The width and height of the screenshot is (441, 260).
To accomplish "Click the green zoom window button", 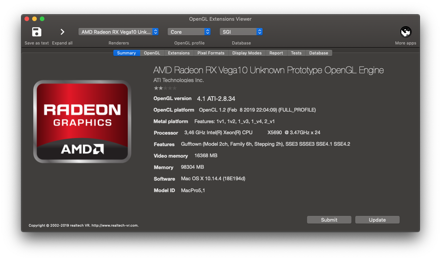I will coord(42,19).
